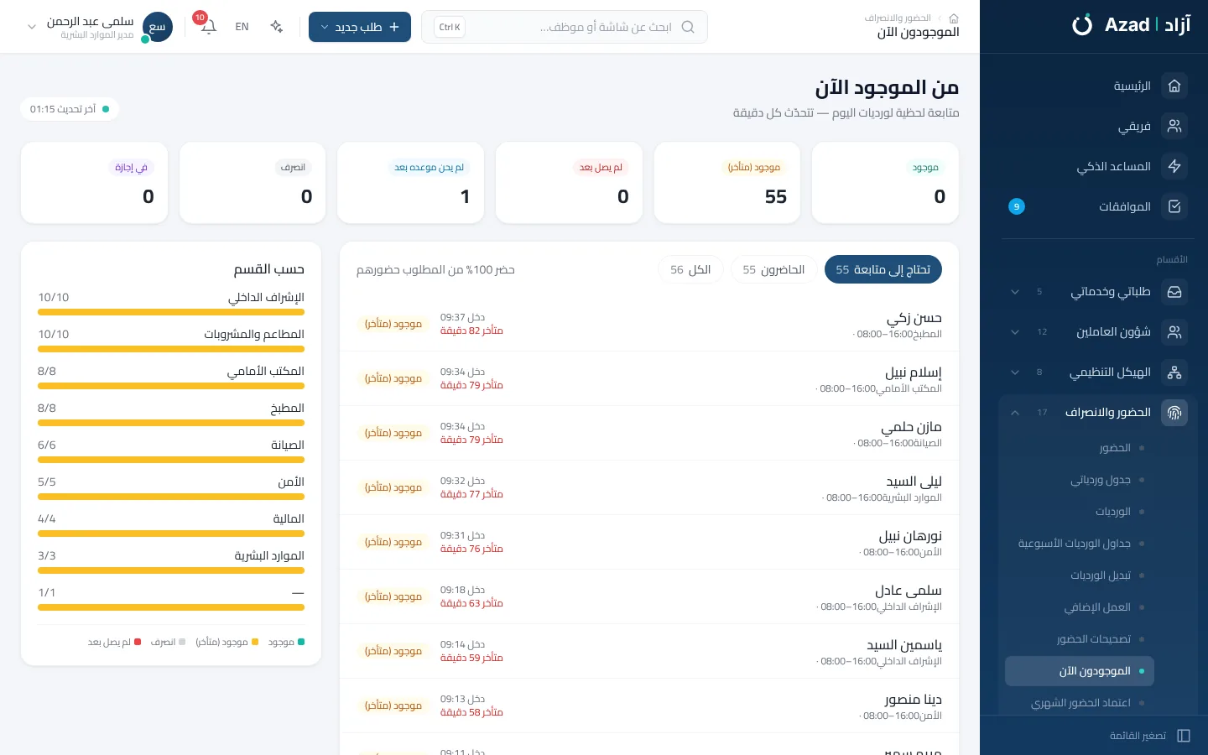The height and width of the screenshot is (755, 1208).
Task: Select the الكل filter tab
Action: [x=690, y=269]
